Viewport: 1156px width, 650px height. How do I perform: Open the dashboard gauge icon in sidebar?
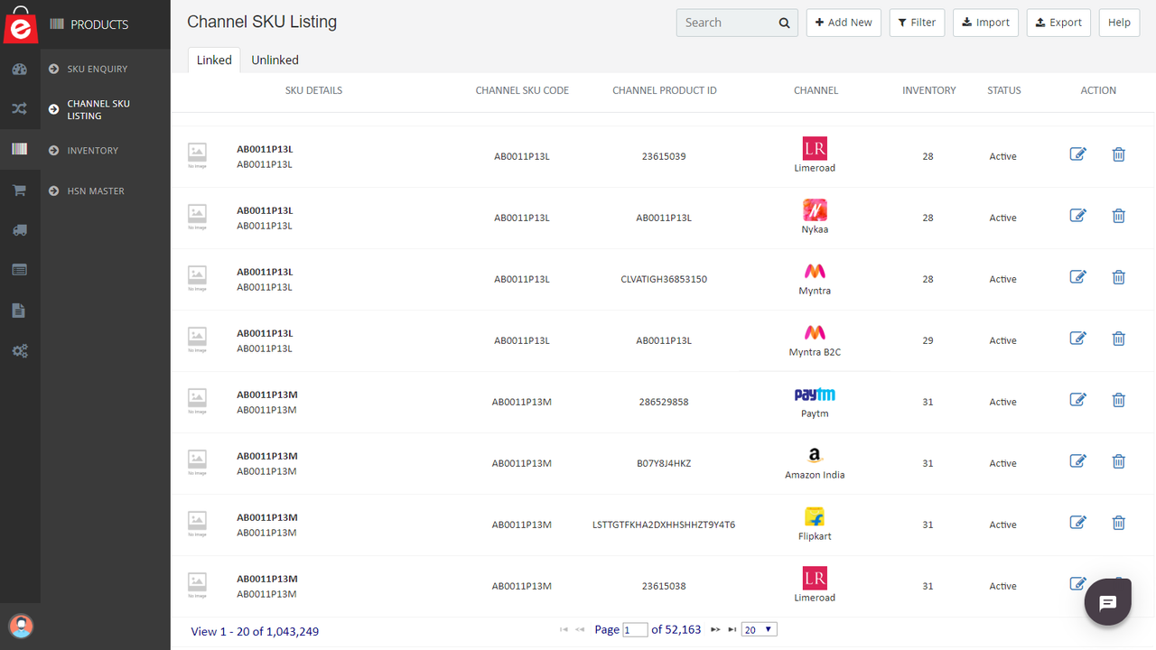click(x=20, y=70)
